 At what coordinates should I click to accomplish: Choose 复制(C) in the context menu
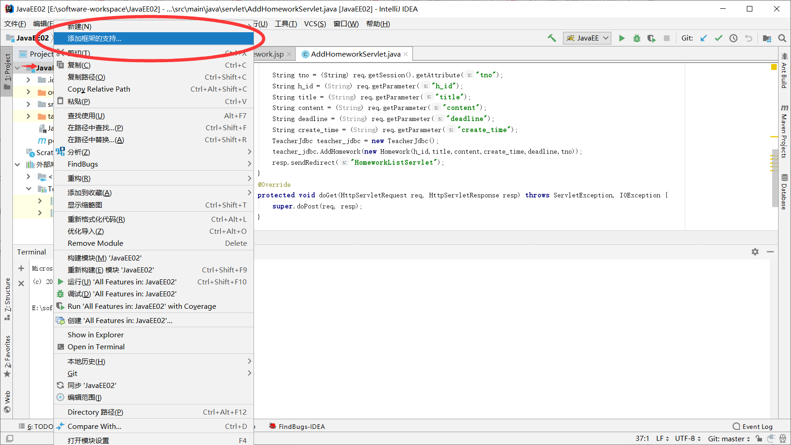click(x=154, y=65)
